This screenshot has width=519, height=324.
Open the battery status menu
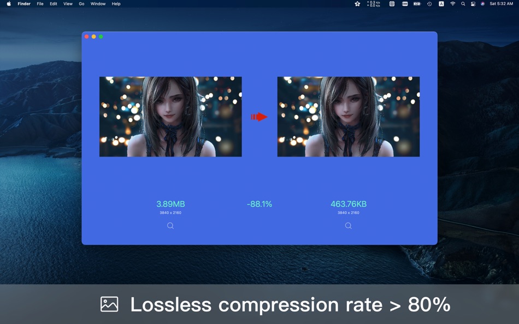(x=417, y=4)
